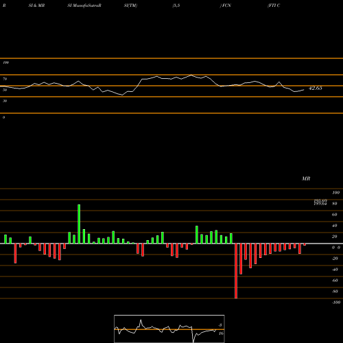The height and width of the screenshot is (343, 343).
Task: Select the MR axis label 80
Action: pos(335,204)
